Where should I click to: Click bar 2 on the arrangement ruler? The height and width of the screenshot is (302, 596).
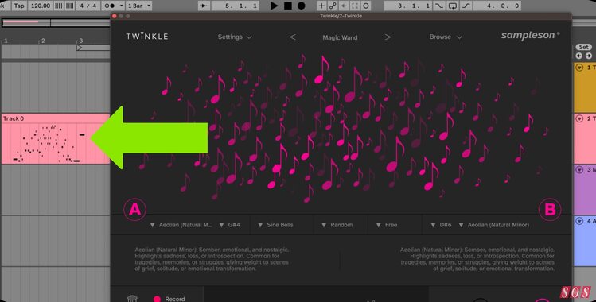click(x=43, y=41)
